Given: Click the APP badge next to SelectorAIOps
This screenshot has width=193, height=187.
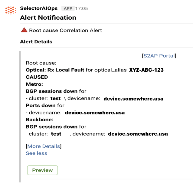Looking at the screenshot, I should tap(68, 8).
